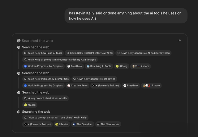Select the "kk.org prompt chart ai kevin kelly" query
198x137 pixels.
click(45, 98)
